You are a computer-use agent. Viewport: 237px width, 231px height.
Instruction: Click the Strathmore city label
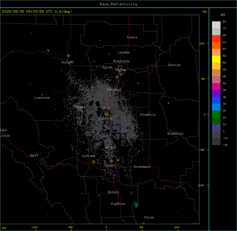click(x=142, y=167)
